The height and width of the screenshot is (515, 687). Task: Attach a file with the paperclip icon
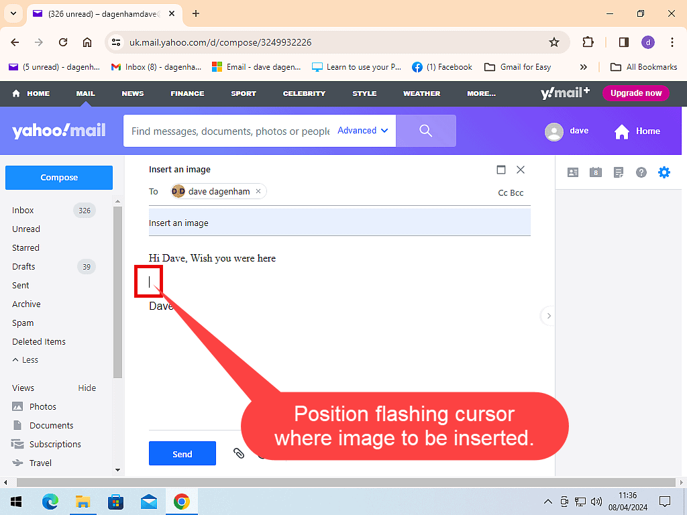(240, 453)
